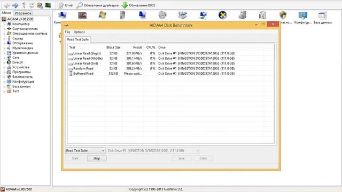342x192 pixels.
Task: Click the Start button
Action: 75,158
